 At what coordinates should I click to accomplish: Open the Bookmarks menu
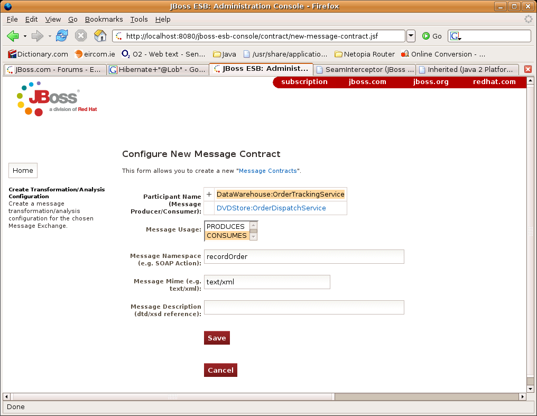104,19
